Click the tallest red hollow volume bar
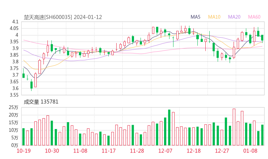268x159 pixels. coord(234,127)
